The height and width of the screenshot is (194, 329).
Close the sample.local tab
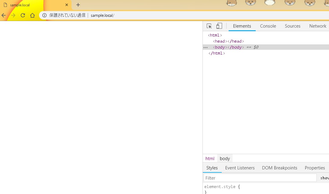point(67,5)
